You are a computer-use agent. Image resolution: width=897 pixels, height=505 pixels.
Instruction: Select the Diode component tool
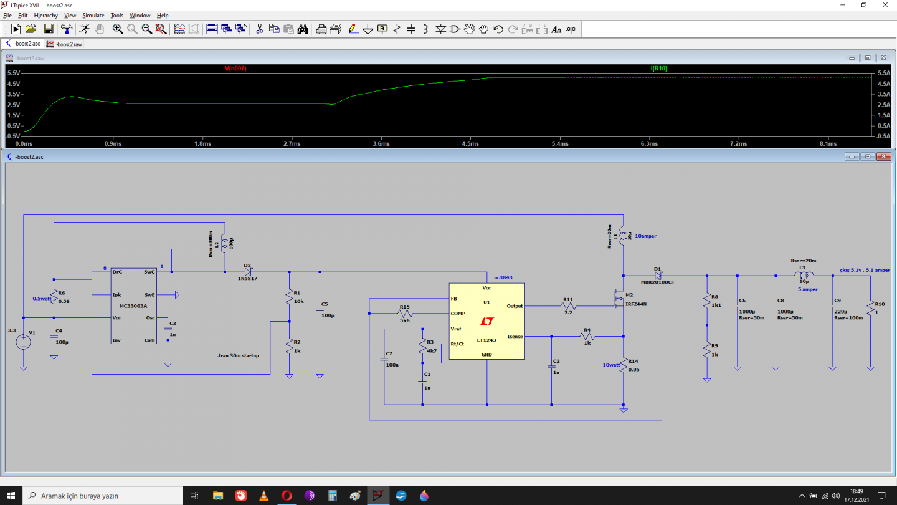tap(440, 29)
